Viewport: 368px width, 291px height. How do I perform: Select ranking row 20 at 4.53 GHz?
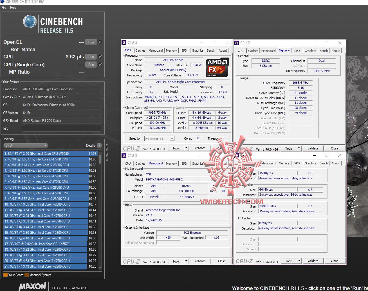click(x=50, y=261)
